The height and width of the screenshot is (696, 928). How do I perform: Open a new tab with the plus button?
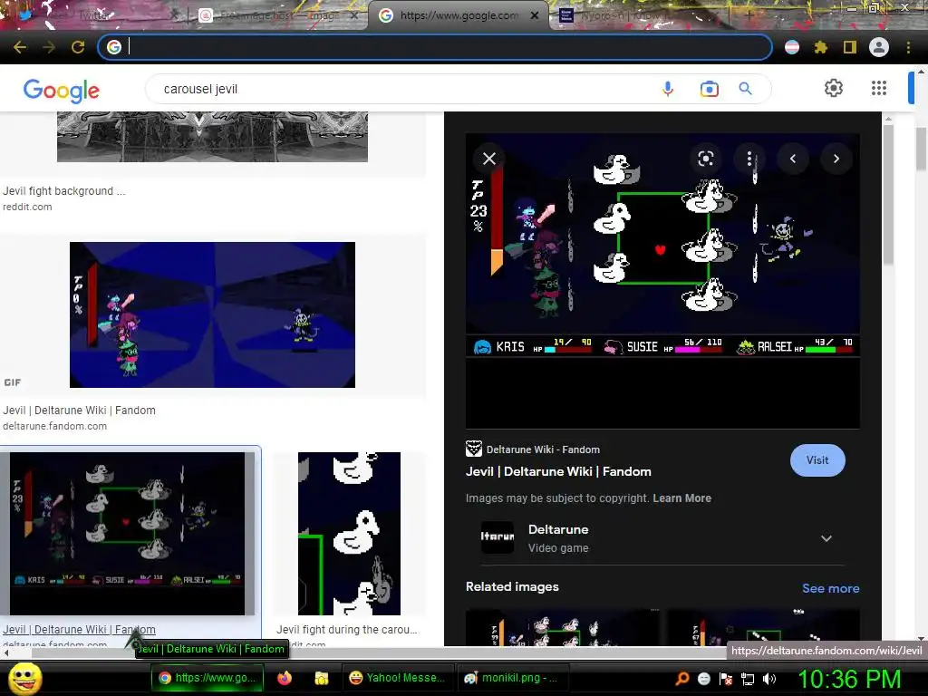(x=749, y=15)
